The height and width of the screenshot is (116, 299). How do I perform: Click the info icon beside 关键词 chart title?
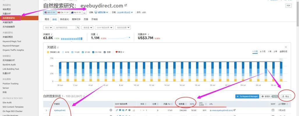tap(58, 47)
